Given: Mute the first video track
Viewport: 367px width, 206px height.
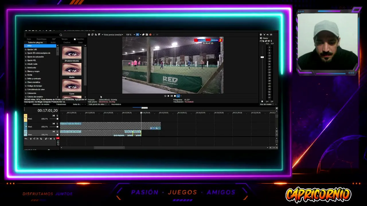Looking at the screenshot, I should click(54, 116).
